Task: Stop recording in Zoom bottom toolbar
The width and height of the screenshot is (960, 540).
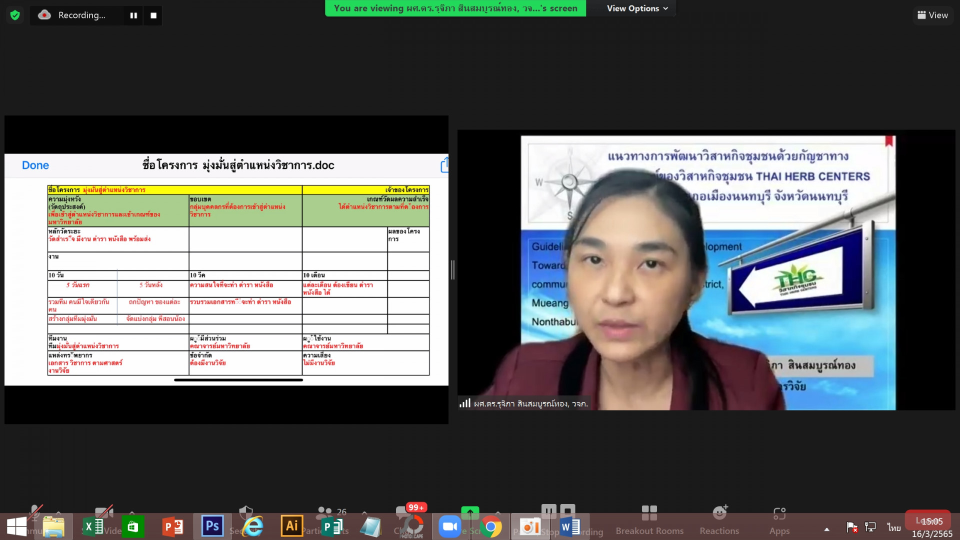Action: coord(567,510)
